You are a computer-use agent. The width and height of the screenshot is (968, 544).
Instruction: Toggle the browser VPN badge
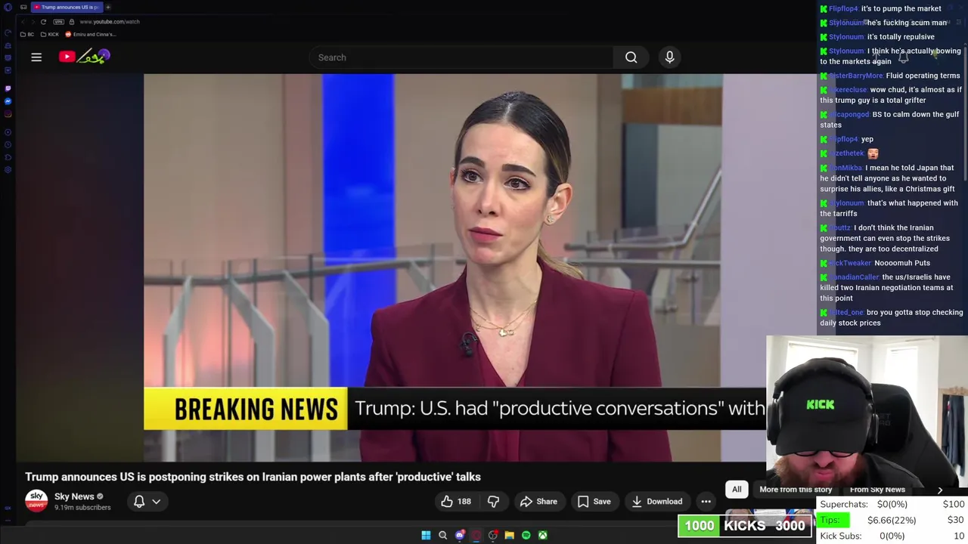pos(58,22)
